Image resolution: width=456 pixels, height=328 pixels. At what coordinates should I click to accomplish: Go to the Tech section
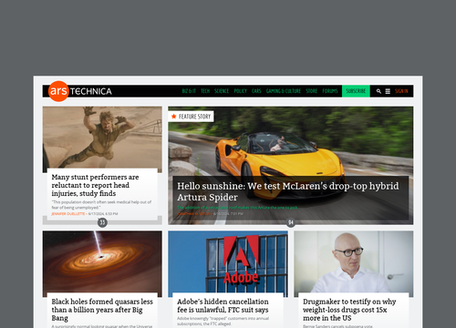(x=205, y=91)
